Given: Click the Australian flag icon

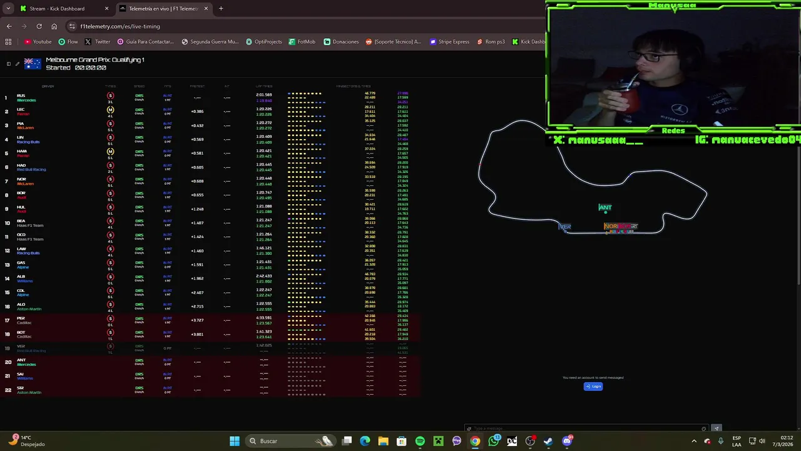Looking at the screenshot, I should (33, 64).
